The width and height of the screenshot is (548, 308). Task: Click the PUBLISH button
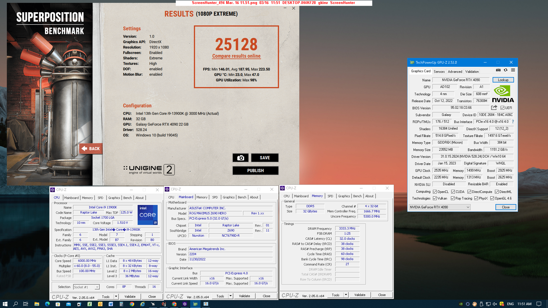click(255, 171)
